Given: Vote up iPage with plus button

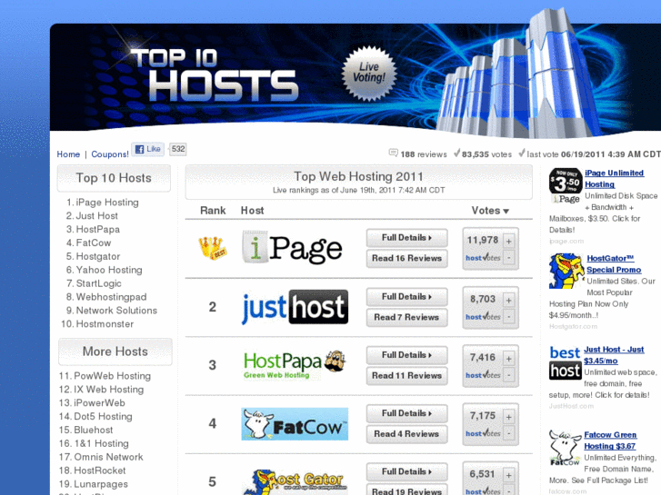Looking at the screenshot, I should pos(509,241).
